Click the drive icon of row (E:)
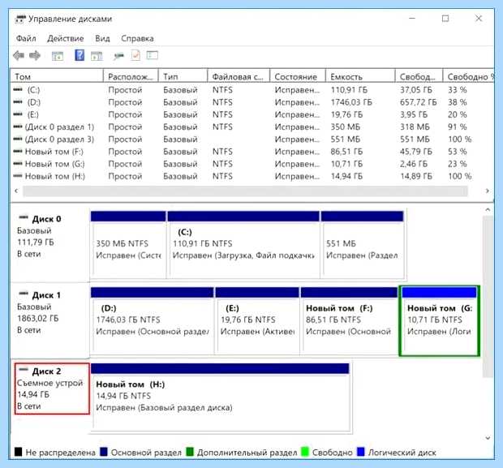503x468 pixels. [x=18, y=114]
